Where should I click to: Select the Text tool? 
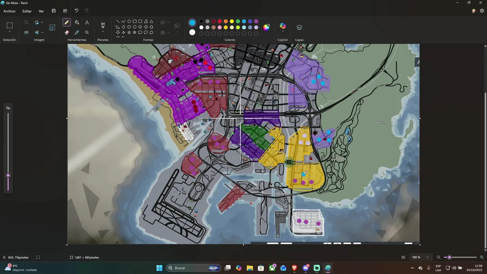pos(87,22)
